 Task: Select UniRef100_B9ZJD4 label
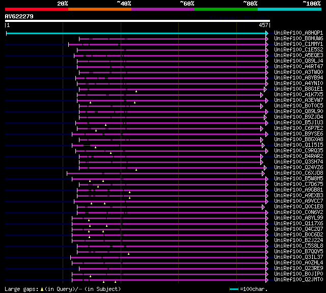(x=298, y=117)
